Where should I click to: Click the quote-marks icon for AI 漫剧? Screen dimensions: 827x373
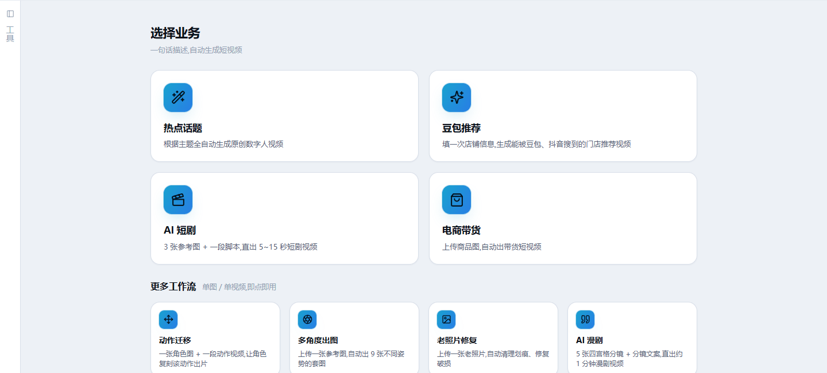585,320
